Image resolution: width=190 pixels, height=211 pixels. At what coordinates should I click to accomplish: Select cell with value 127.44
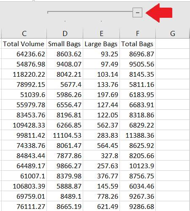coord(101,105)
